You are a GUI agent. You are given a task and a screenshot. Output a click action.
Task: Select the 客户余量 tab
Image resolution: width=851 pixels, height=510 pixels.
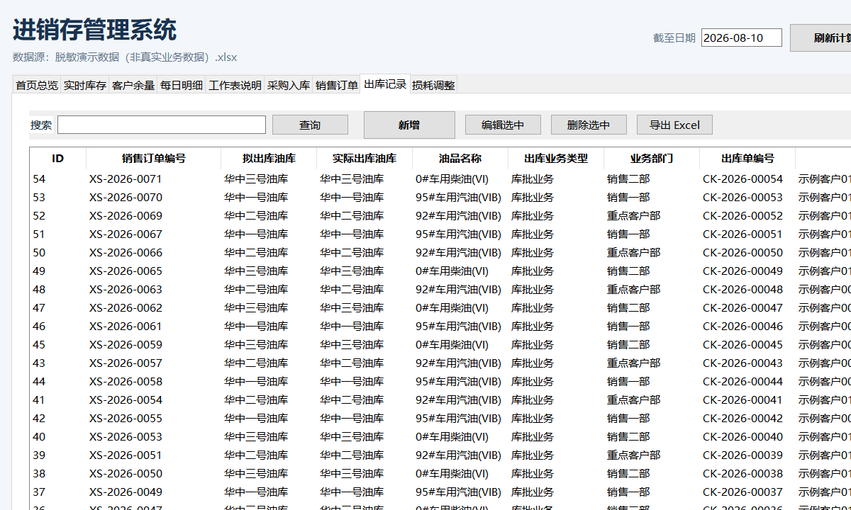133,85
